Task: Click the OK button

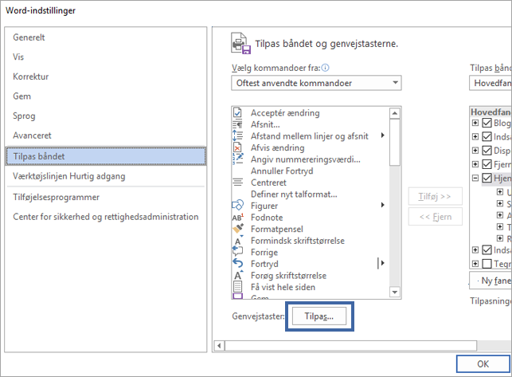Action: pyautogui.click(x=483, y=364)
